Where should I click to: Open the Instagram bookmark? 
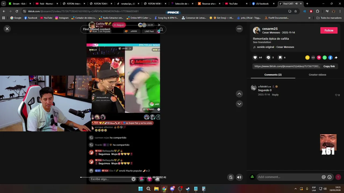62,18
